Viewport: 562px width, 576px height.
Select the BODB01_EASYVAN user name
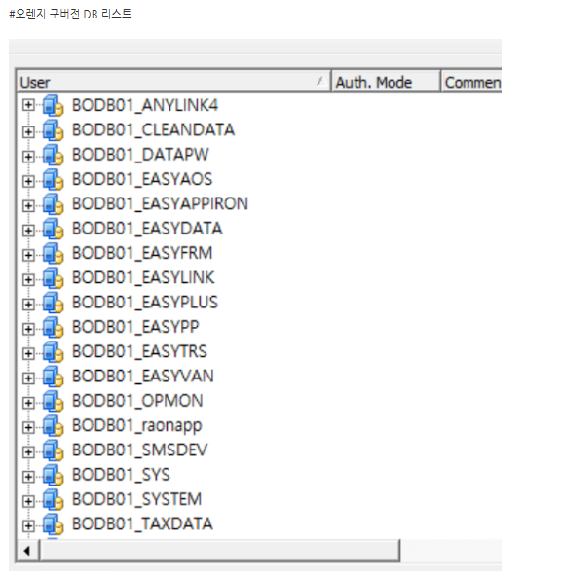pyautogui.click(x=143, y=377)
